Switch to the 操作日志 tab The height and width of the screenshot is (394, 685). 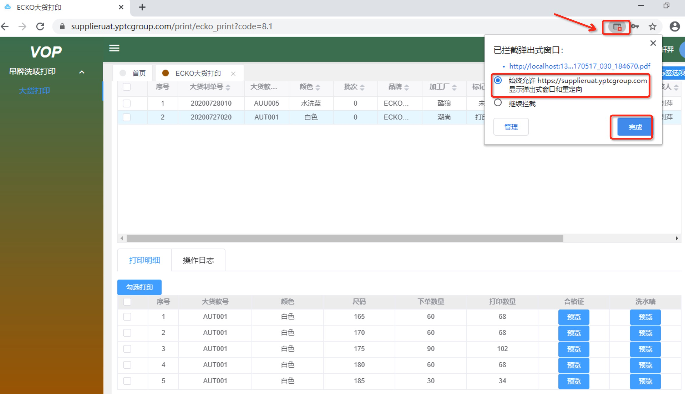click(198, 260)
